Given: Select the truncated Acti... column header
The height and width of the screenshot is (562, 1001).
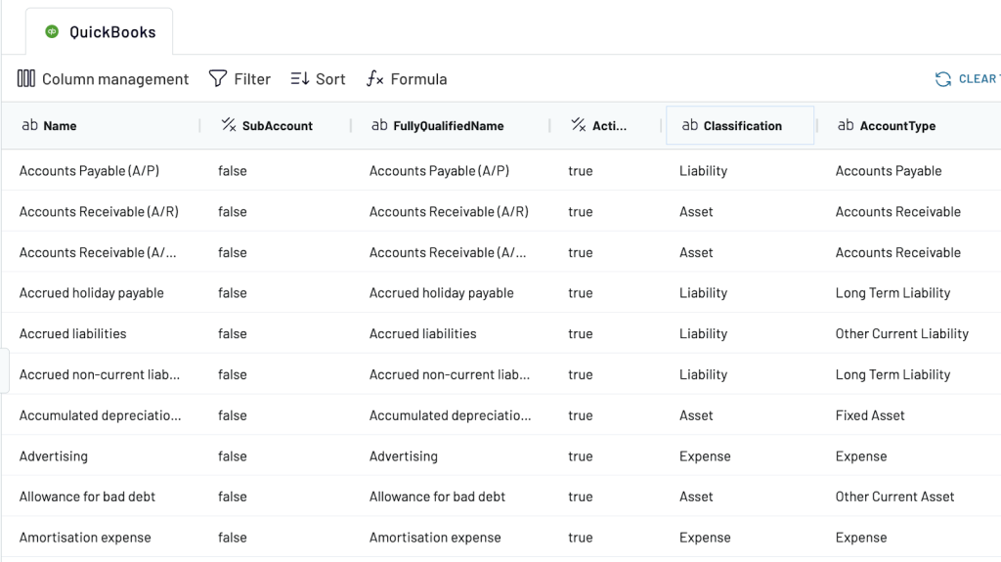Looking at the screenshot, I should coord(605,126).
